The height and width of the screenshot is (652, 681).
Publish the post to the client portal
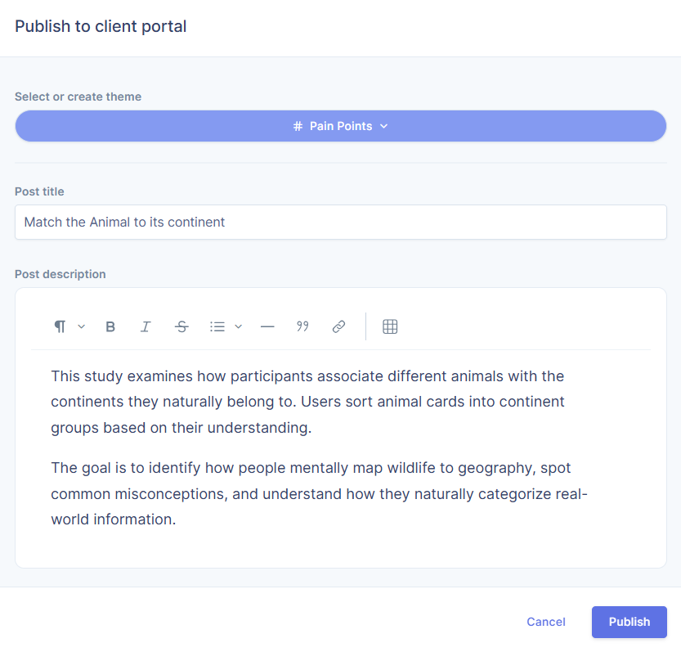coord(629,622)
